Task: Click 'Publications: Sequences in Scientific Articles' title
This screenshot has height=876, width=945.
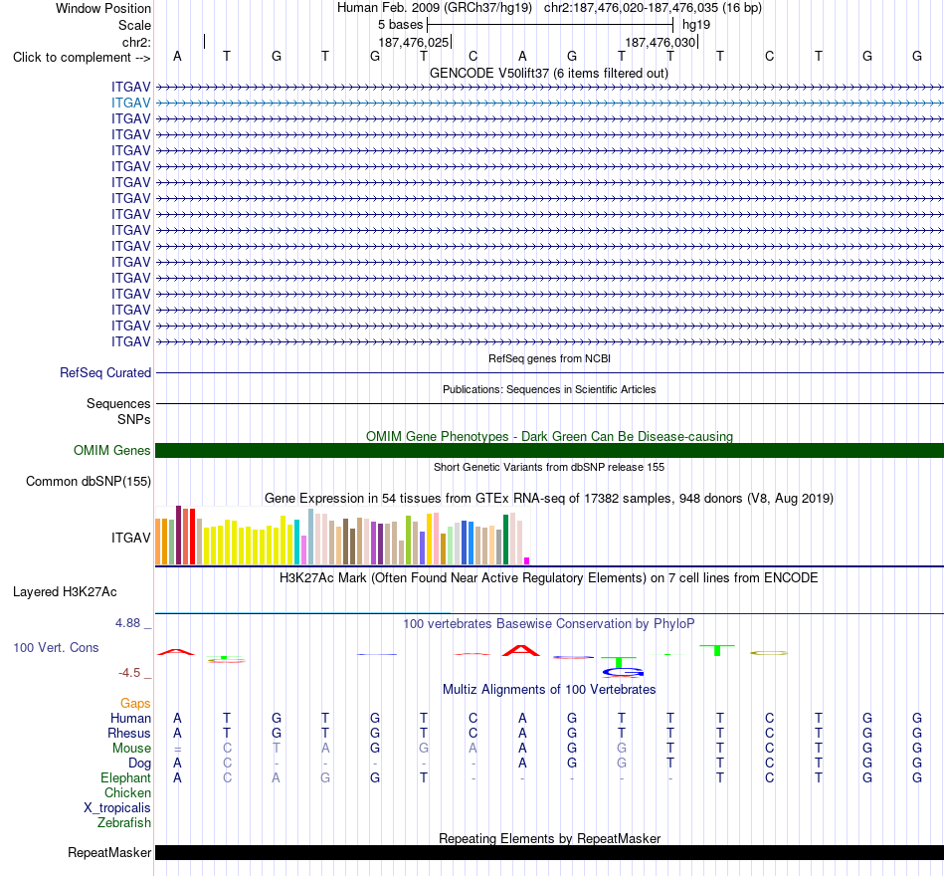Action: (x=549, y=390)
